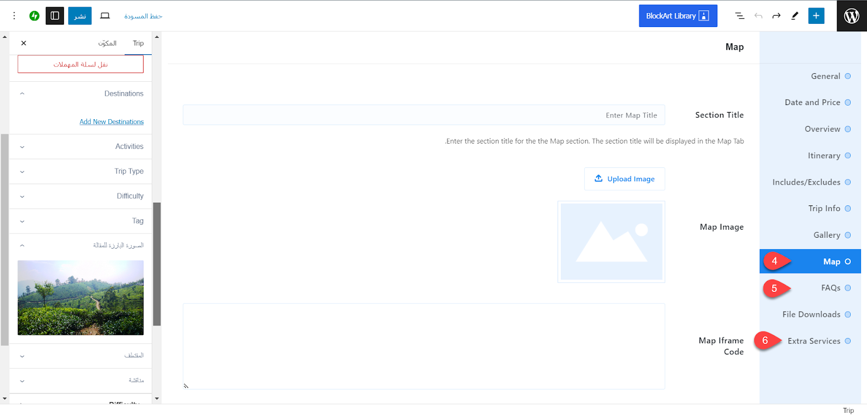Open the Trip Info tab
The width and height of the screenshot is (867, 416).
tap(810, 209)
